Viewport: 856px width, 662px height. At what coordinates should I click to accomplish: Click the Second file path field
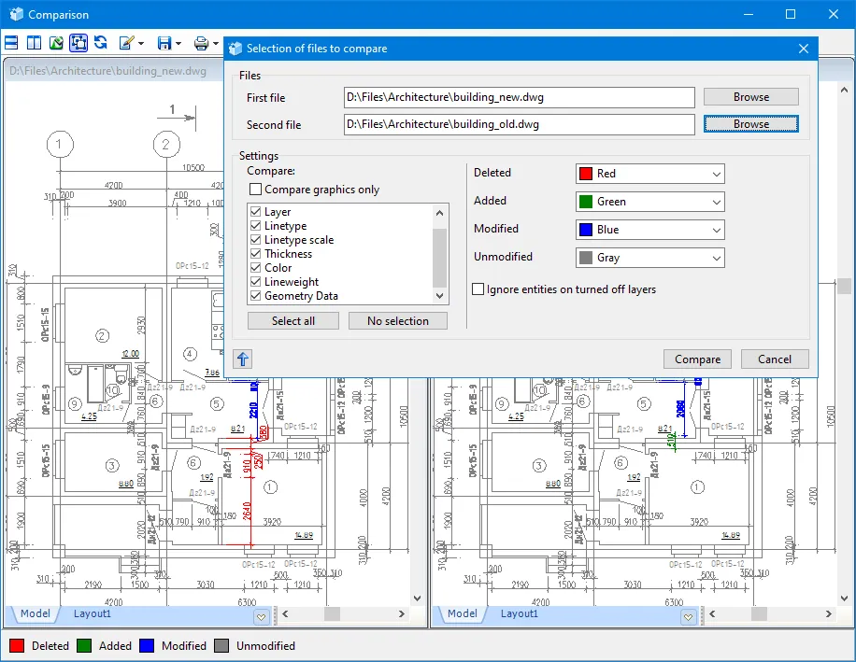point(520,124)
